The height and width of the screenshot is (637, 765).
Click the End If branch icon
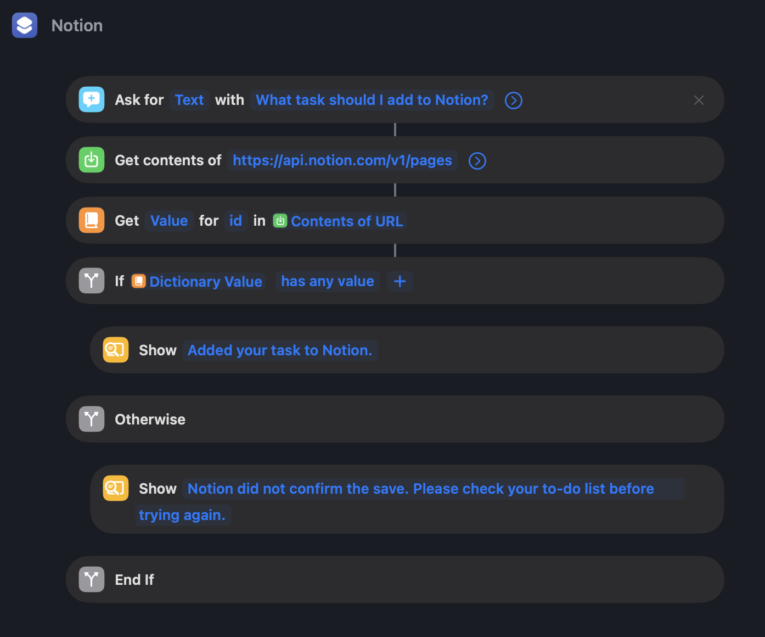click(92, 579)
